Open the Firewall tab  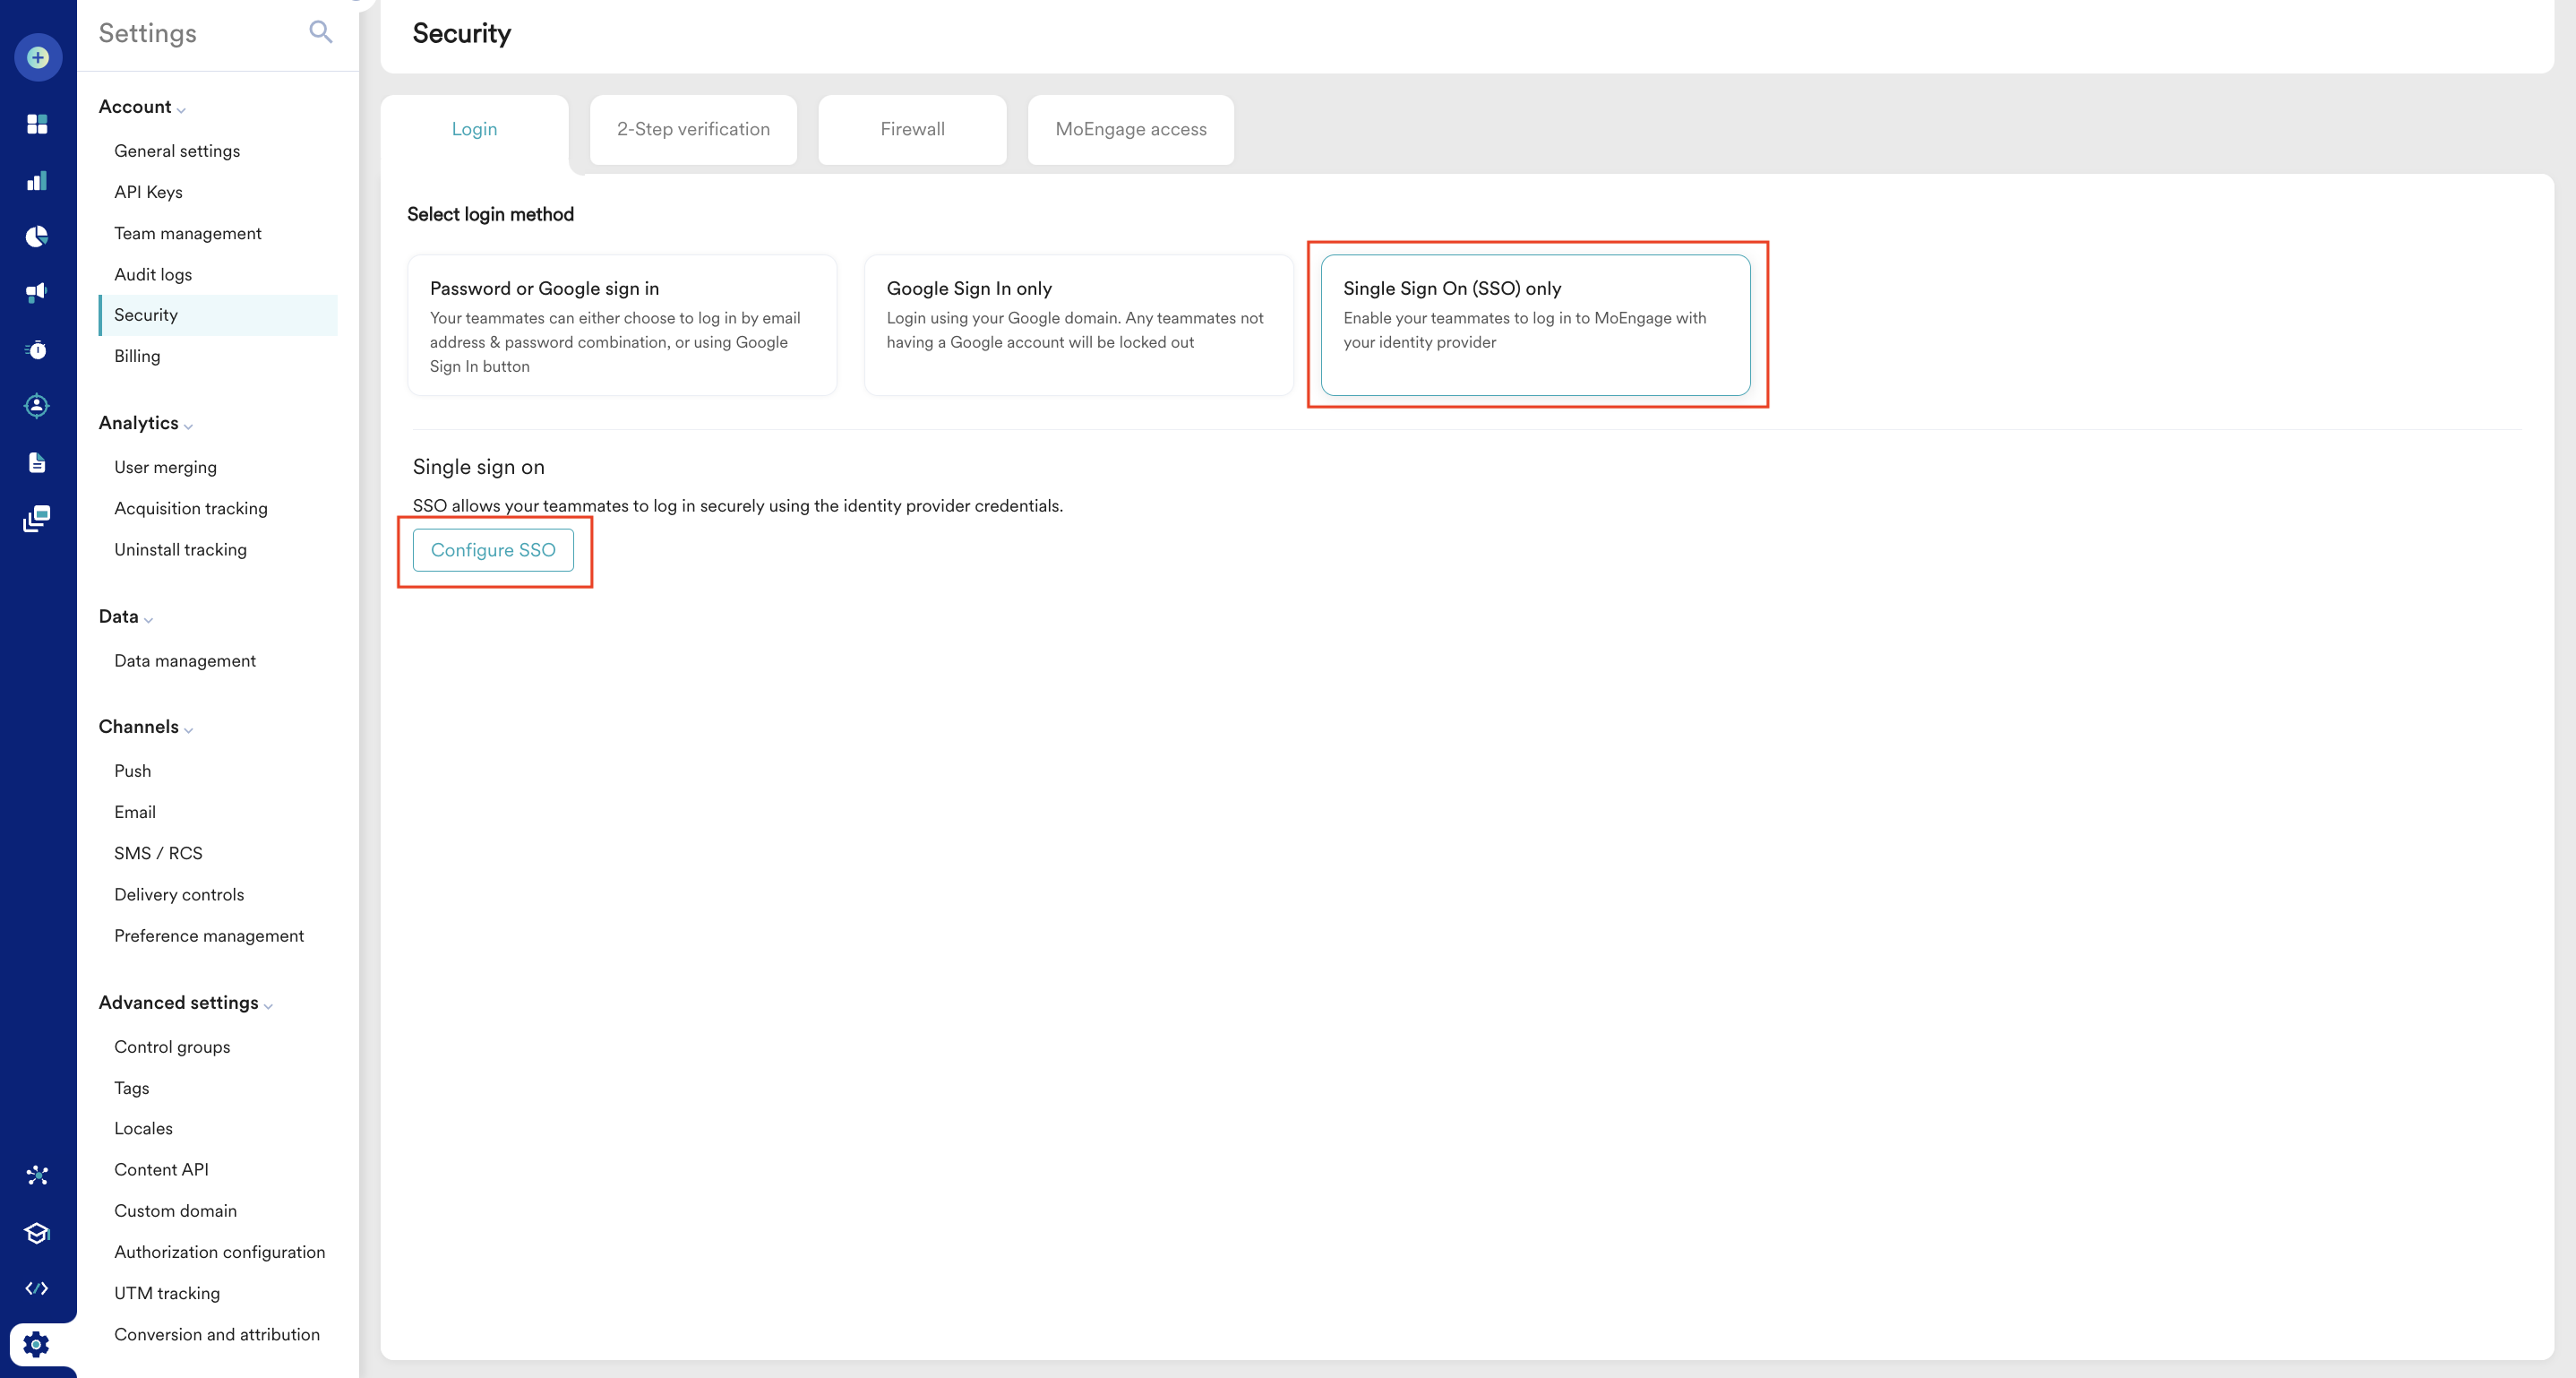(912, 129)
